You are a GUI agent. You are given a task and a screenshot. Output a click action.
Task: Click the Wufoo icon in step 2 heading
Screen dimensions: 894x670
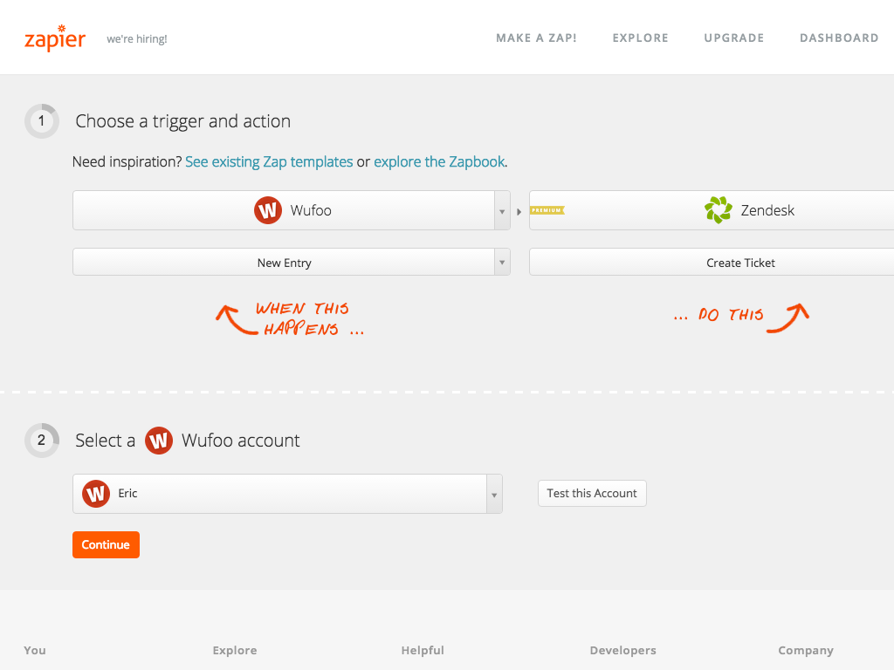tap(158, 441)
